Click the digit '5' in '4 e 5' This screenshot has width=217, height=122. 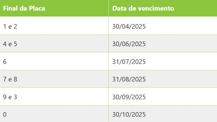[15, 44]
